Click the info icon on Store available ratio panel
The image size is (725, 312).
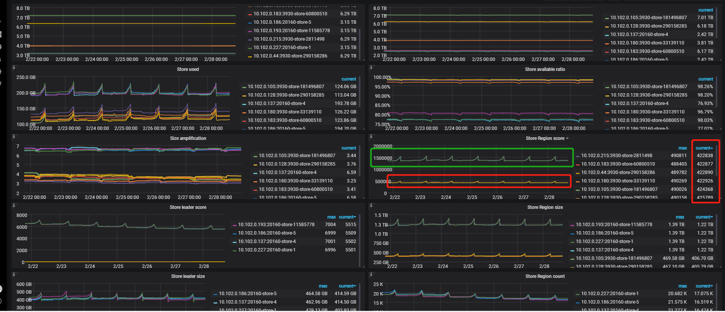[x=371, y=67]
